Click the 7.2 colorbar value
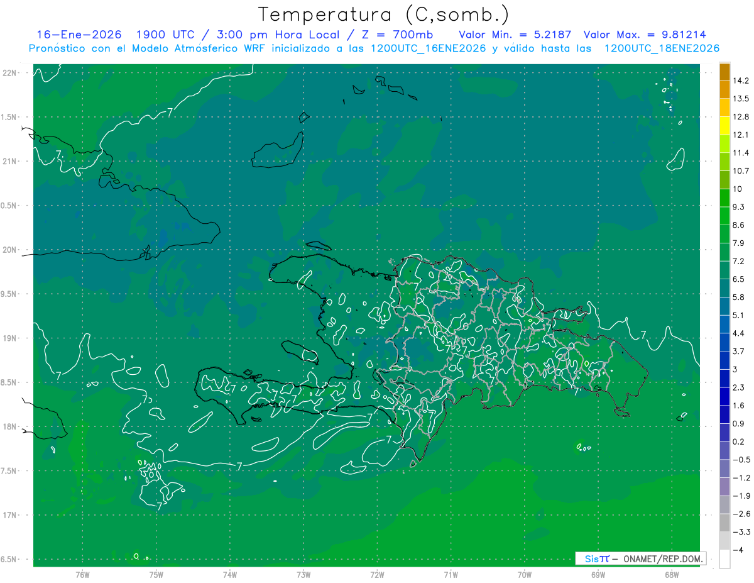 [739, 261]
